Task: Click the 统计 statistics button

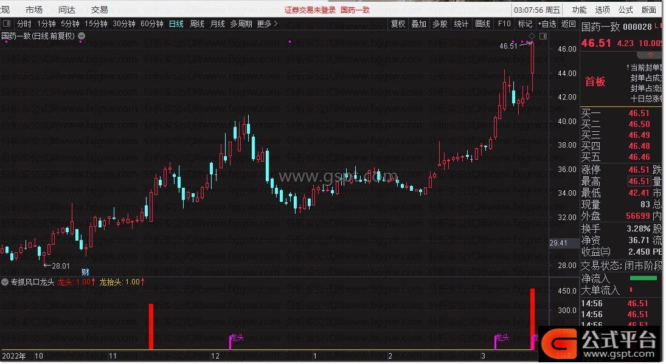Action: (461, 24)
